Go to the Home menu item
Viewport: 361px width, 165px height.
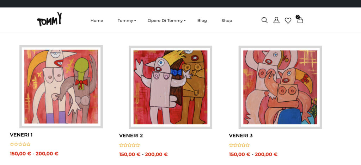coord(97,20)
